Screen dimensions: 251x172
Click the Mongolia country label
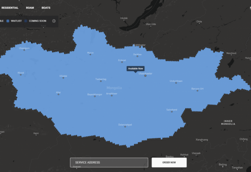pos(114,88)
